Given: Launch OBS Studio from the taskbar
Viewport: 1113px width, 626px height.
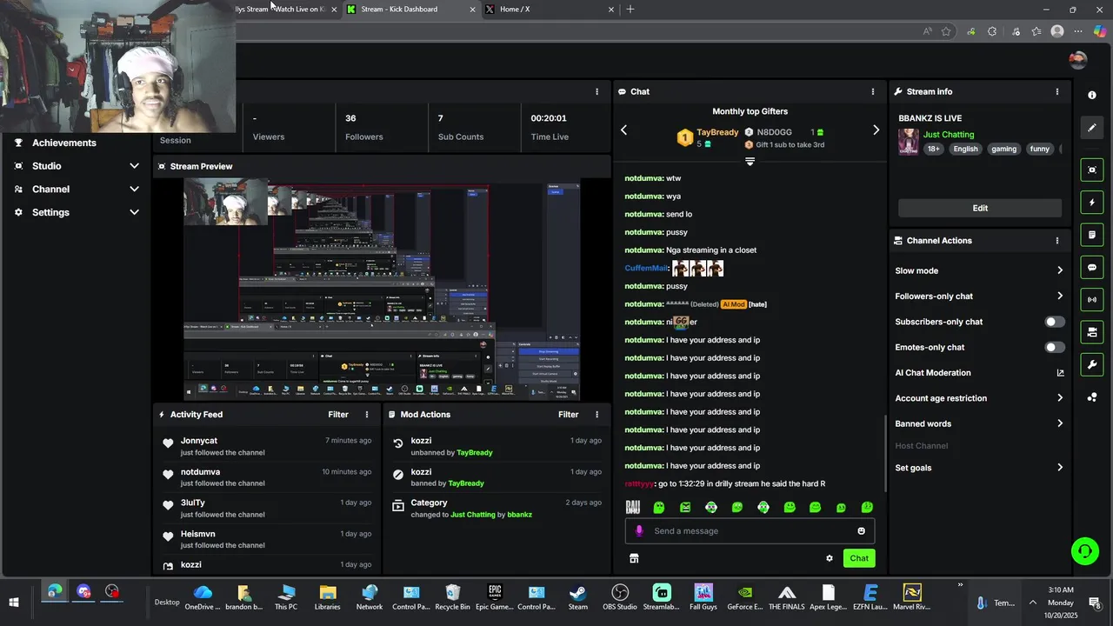Looking at the screenshot, I should tap(620, 597).
